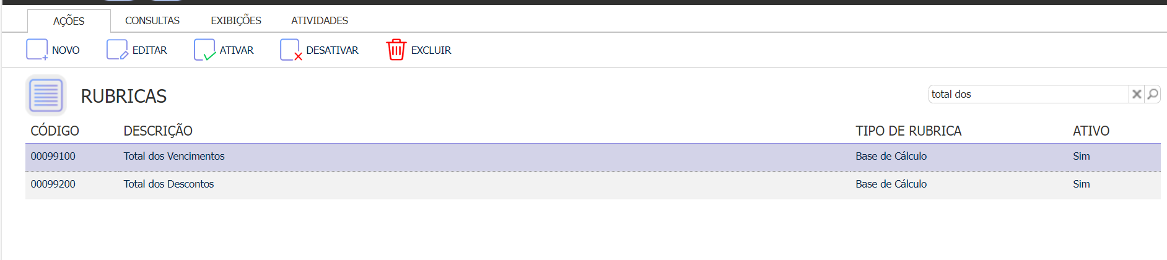Click code 00099200 cell

tap(53, 184)
